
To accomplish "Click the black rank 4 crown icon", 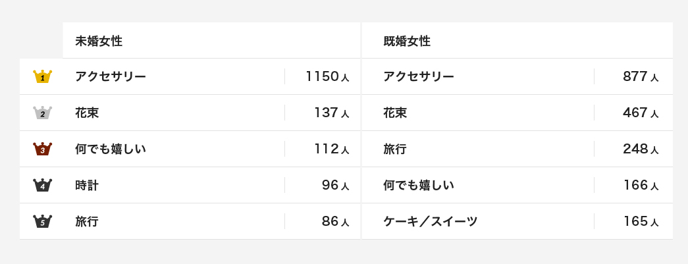I will (43, 185).
